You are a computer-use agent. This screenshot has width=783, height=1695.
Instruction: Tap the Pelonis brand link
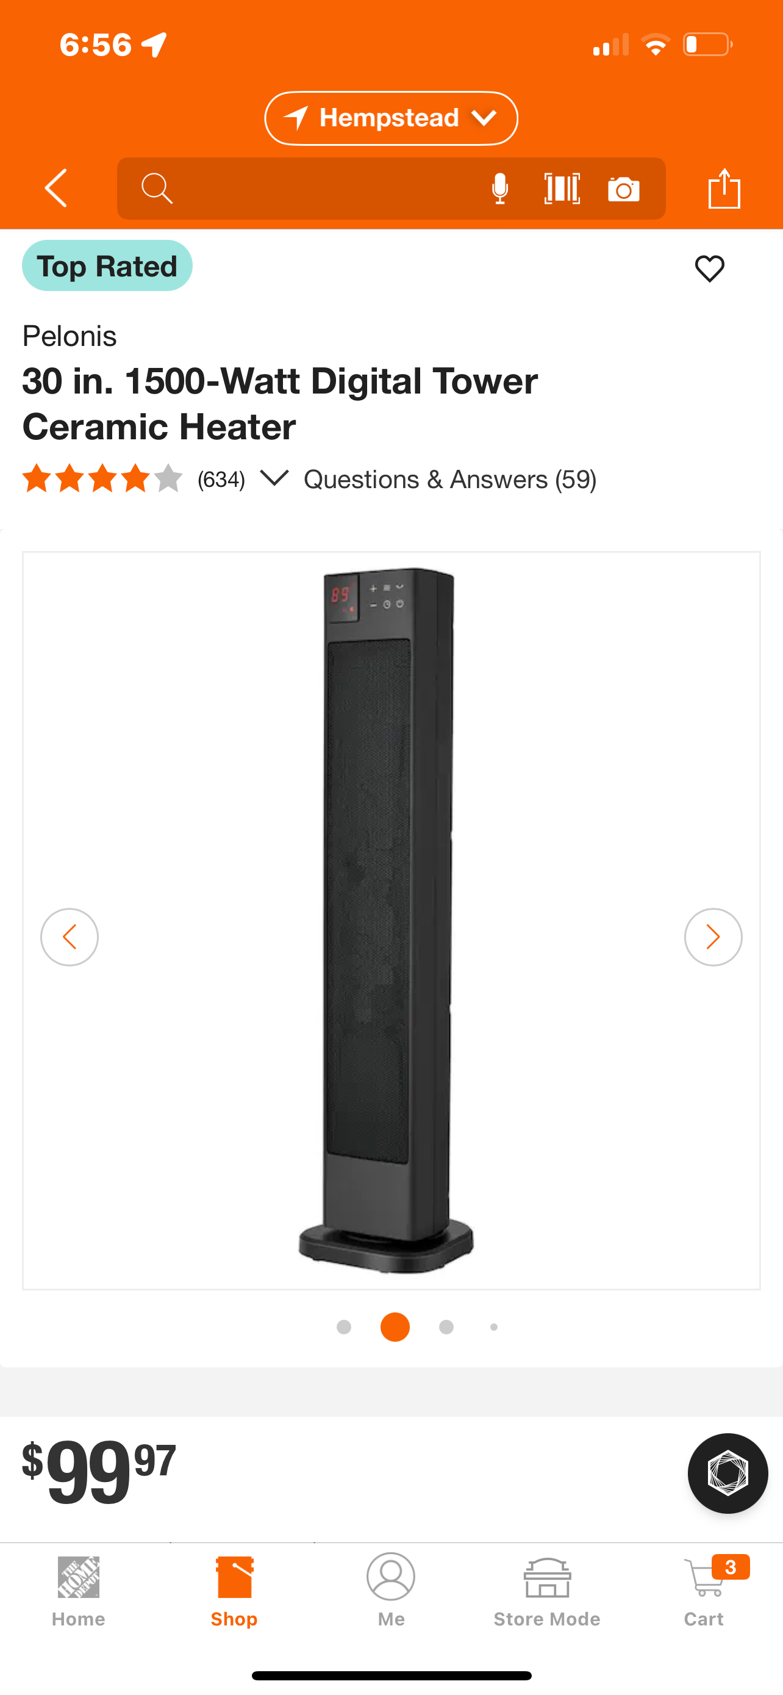[70, 336]
